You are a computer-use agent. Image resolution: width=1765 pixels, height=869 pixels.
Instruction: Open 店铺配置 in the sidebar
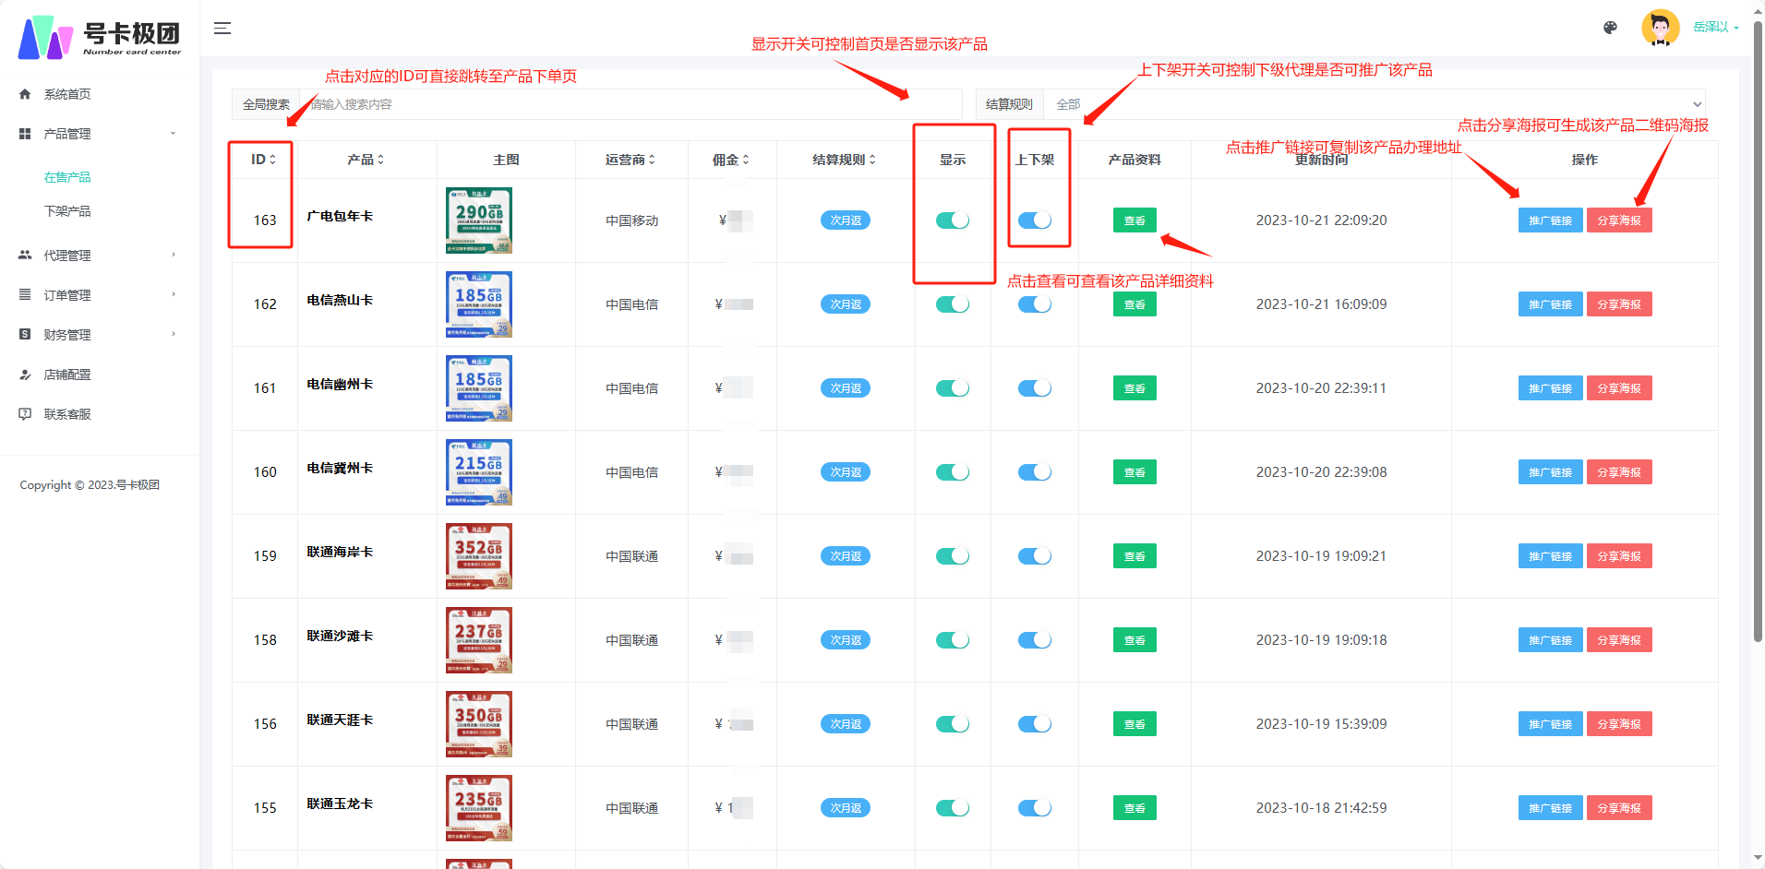tap(67, 375)
